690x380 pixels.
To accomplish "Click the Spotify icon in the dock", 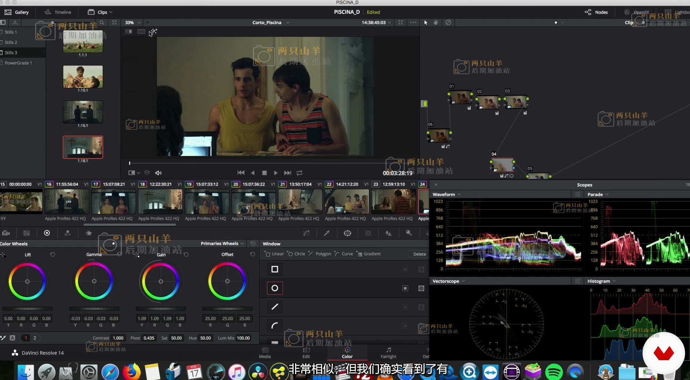I will (x=554, y=372).
